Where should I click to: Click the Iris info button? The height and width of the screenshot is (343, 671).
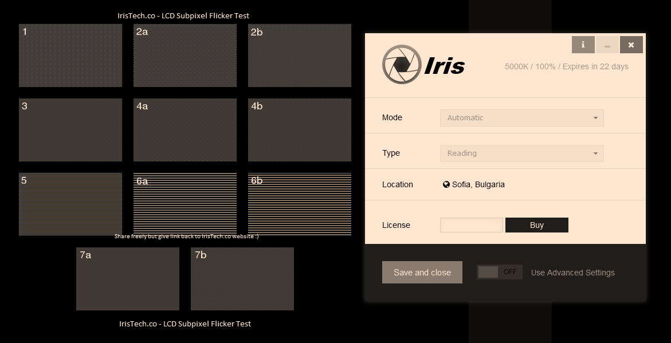click(x=583, y=45)
